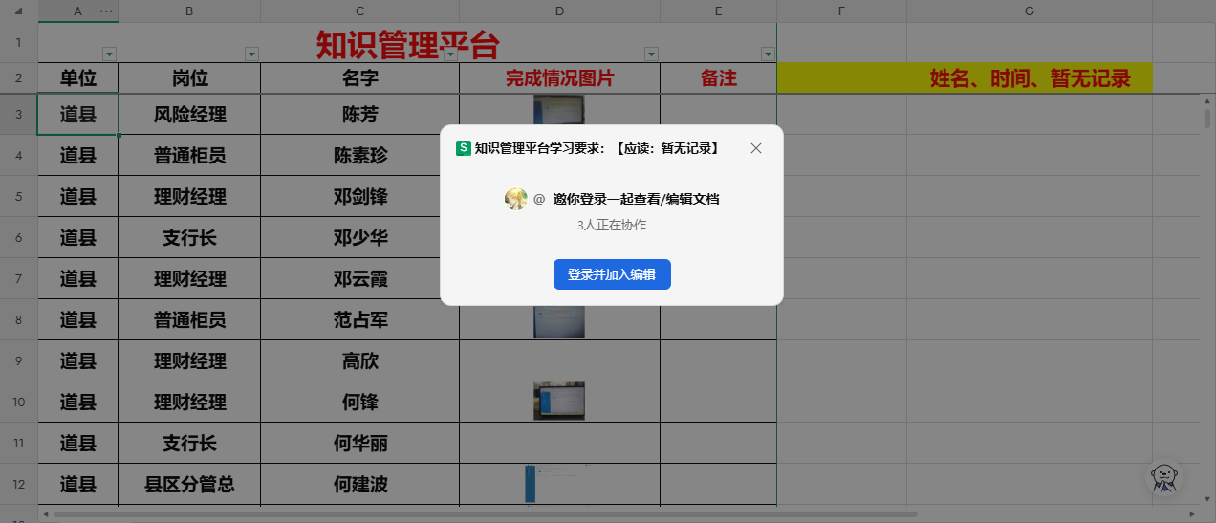The width and height of the screenshot is (1216, 523).
Task: Select column D header
Action: [559, 11]
